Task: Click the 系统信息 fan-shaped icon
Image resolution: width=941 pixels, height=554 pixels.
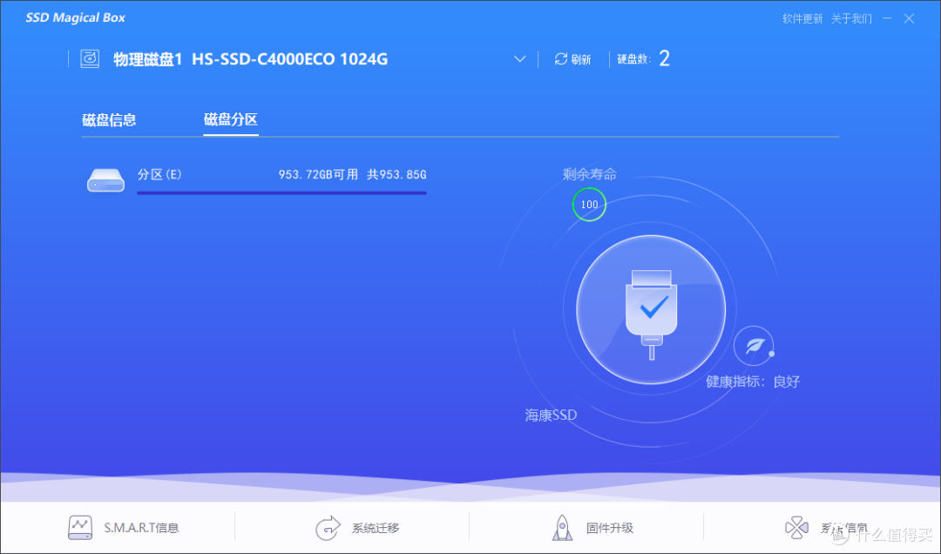Action: pos(796,528)
